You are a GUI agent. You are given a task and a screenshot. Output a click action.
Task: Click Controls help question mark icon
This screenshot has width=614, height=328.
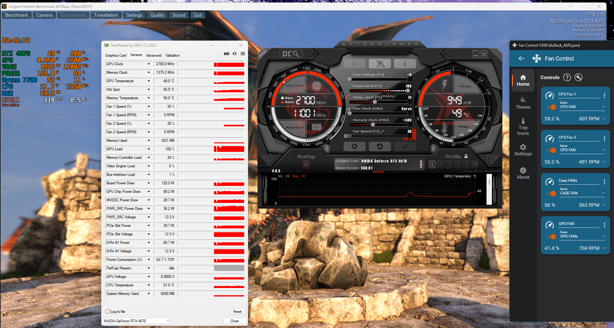coord(567,78)
